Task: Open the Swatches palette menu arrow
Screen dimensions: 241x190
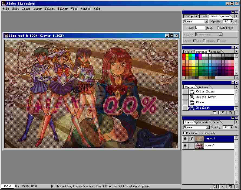Action: tap(236, 51)
